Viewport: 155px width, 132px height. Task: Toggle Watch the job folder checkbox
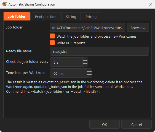[52, 36]
